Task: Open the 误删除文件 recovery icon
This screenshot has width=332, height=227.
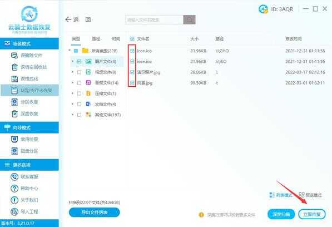Action: (14, 56)
